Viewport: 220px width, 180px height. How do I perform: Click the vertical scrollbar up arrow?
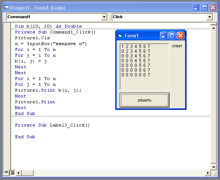pos(213,28)
